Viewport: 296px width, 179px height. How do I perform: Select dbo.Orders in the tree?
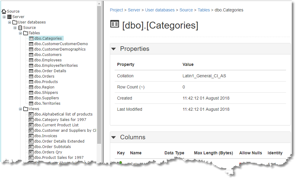pyautogui.click(x=44, y=76)
